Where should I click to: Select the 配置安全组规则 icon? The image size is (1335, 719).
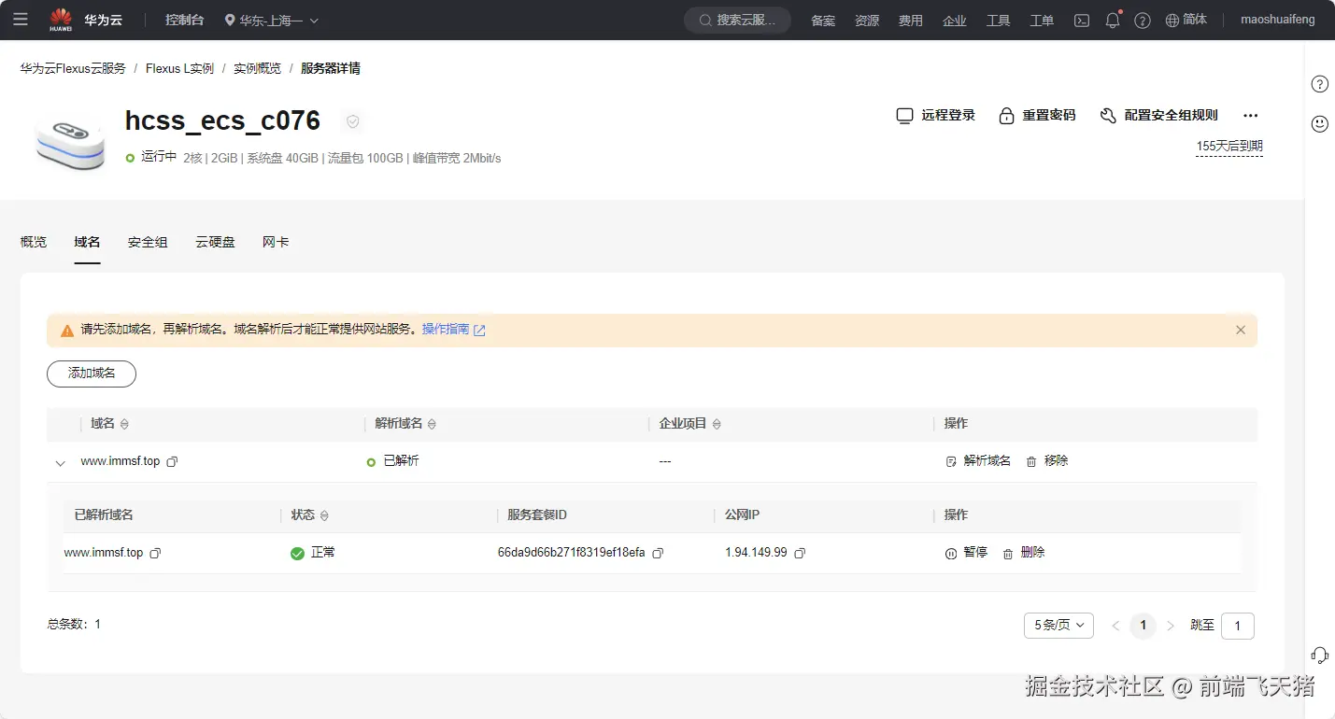point(1108,116)
